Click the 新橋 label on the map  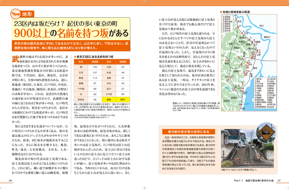251,75
